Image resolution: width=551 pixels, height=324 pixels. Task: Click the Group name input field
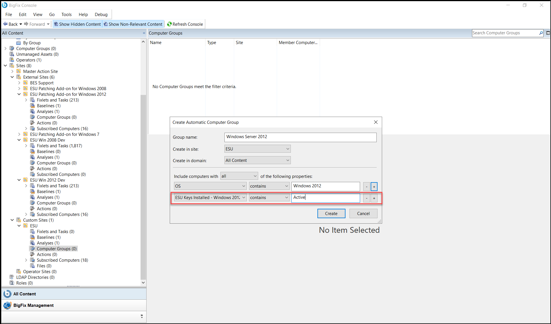pyautogui.click(x=300, y=137)
